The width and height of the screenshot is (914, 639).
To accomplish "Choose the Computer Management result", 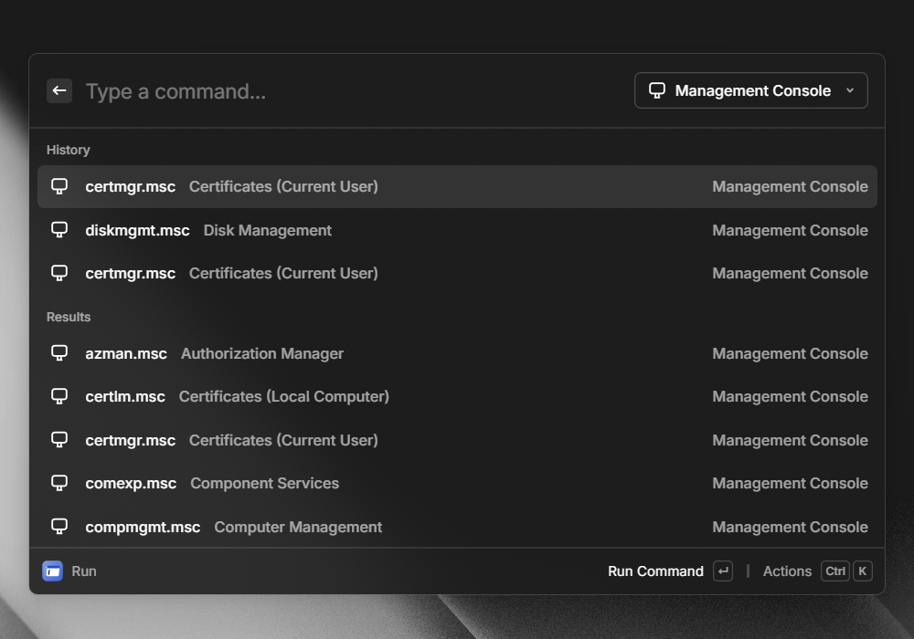I will 457,527.
